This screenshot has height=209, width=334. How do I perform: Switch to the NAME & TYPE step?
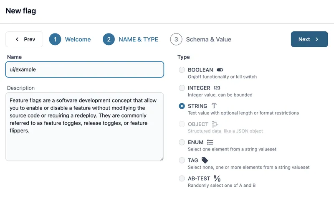tap(138, 39)
